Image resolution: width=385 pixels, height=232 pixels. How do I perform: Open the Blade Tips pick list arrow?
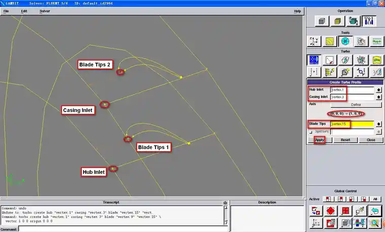coord(378,124)
